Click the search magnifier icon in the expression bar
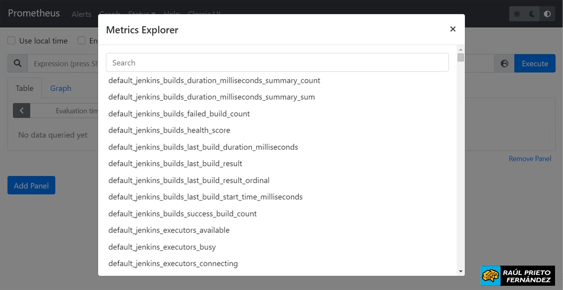 [x=18, y=63]
